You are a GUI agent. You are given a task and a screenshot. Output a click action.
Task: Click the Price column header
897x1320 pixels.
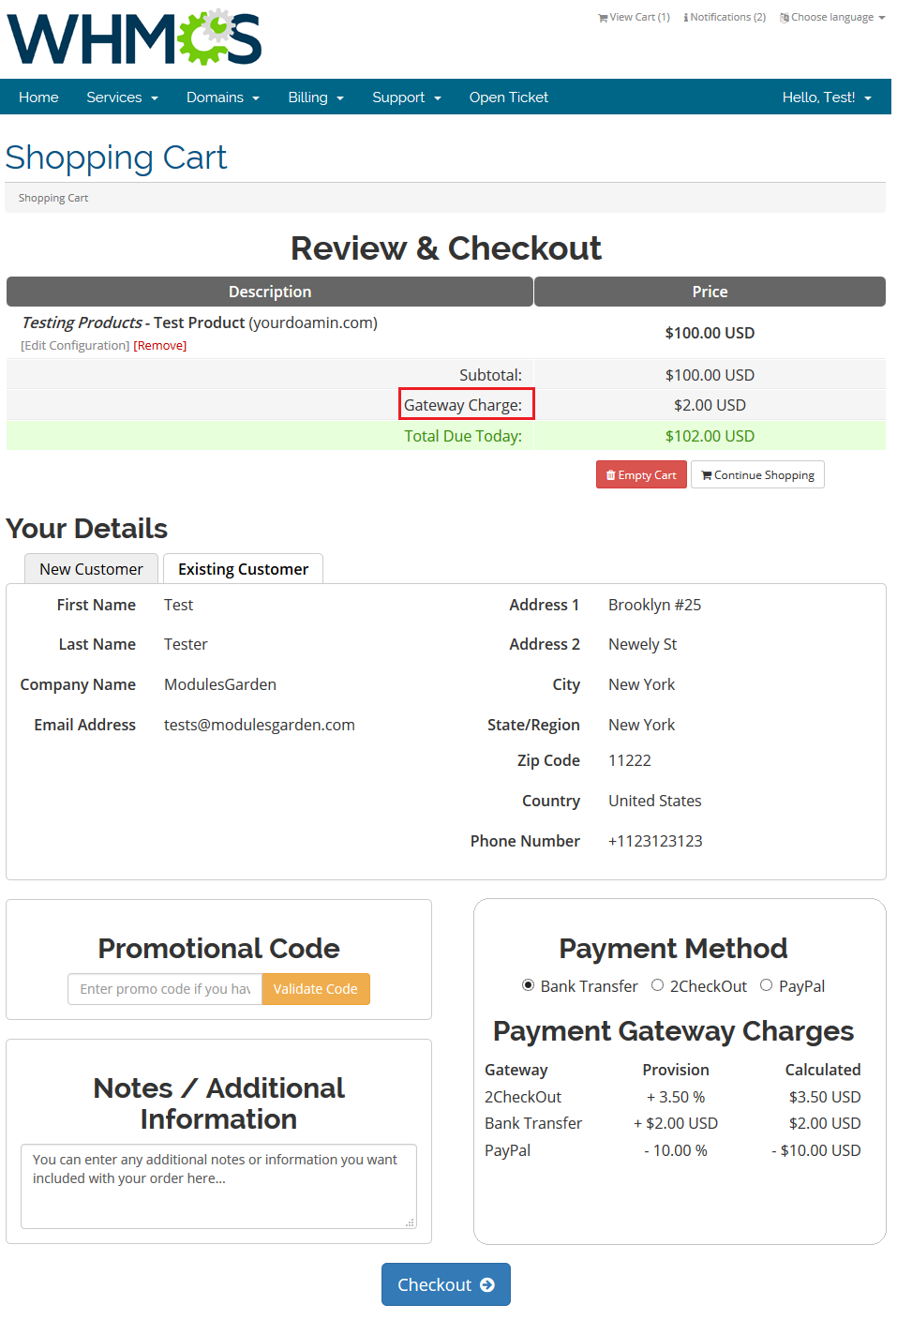click(x=710, y=292)
